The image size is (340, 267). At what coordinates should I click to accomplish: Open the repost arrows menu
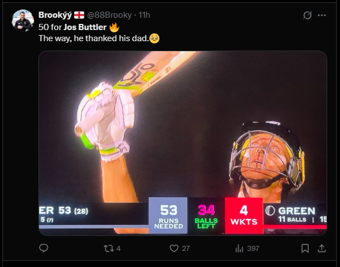coord(109,249)
